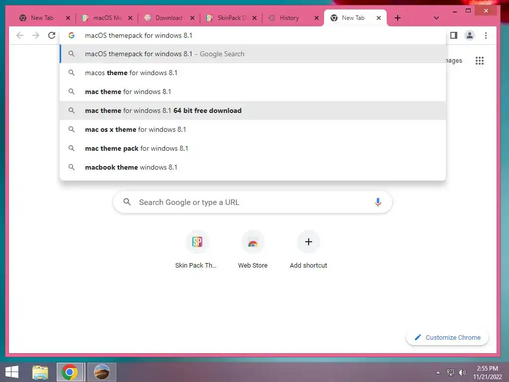Close the SkinPack tab

254,18
